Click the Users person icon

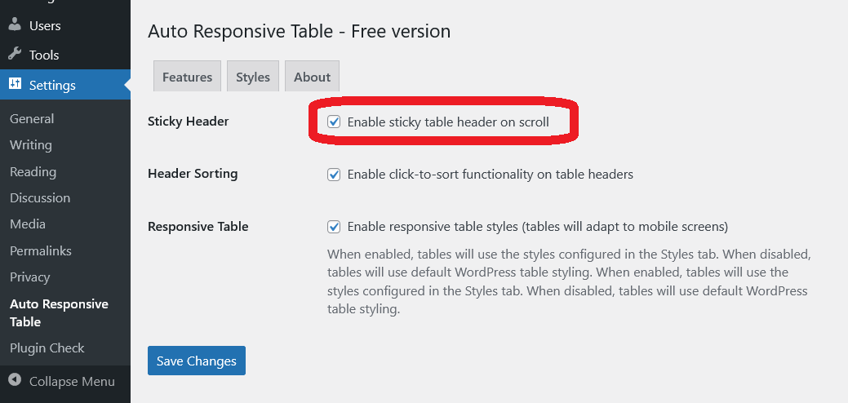15,25
